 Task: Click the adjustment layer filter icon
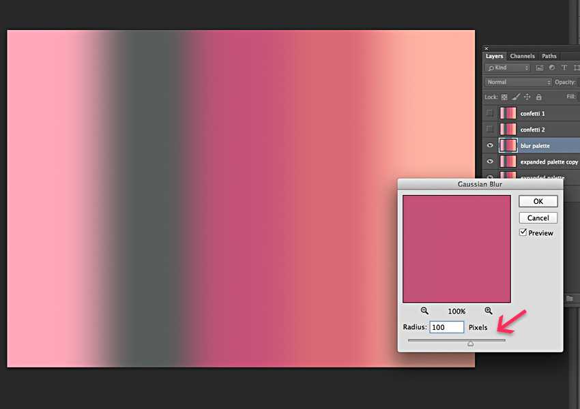click(551, 67)
